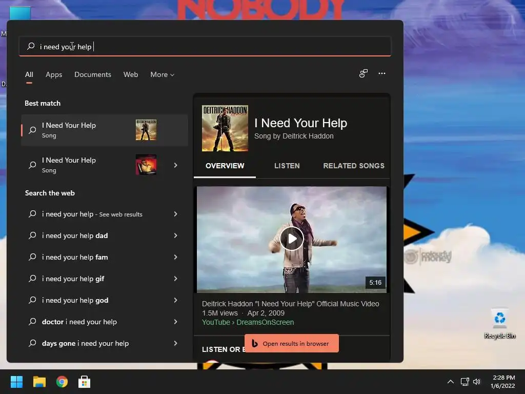
Task: Click search icon beside 'See web results'
Action: click(x=32, y=214)
